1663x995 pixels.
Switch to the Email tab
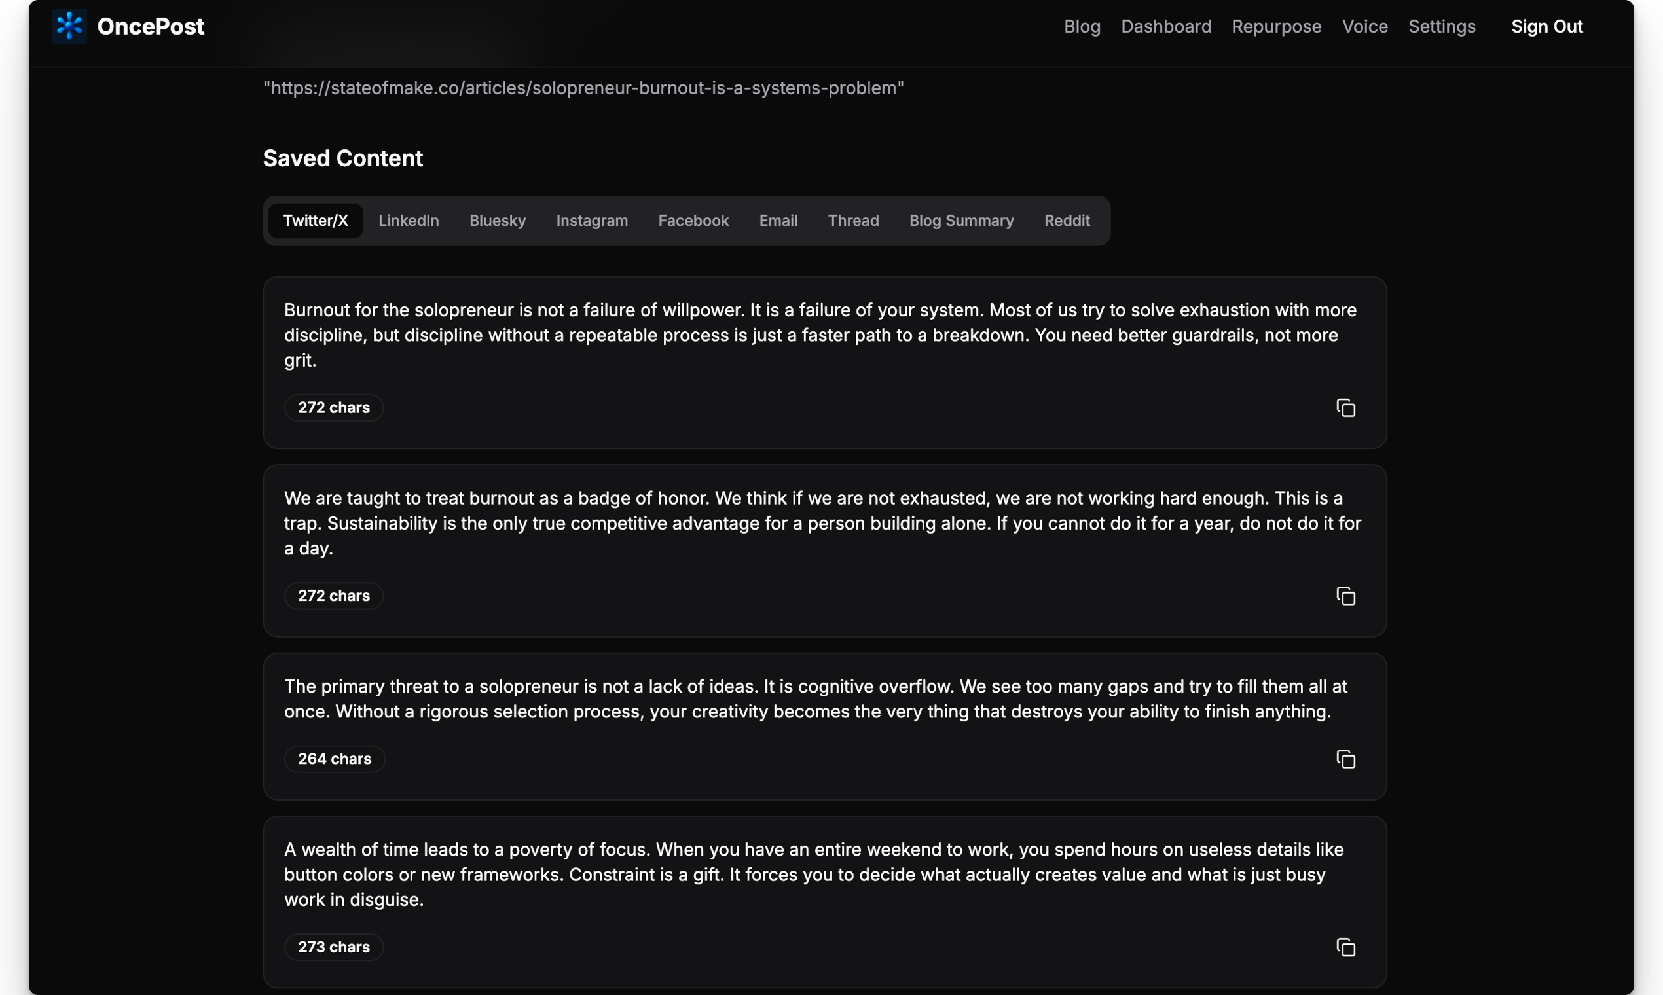[778, 221]
